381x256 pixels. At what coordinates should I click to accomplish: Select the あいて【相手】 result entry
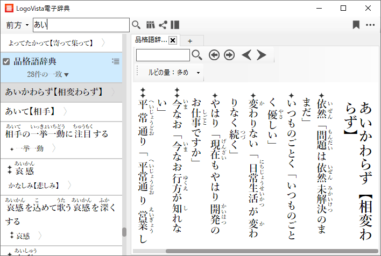click(30, 111)
